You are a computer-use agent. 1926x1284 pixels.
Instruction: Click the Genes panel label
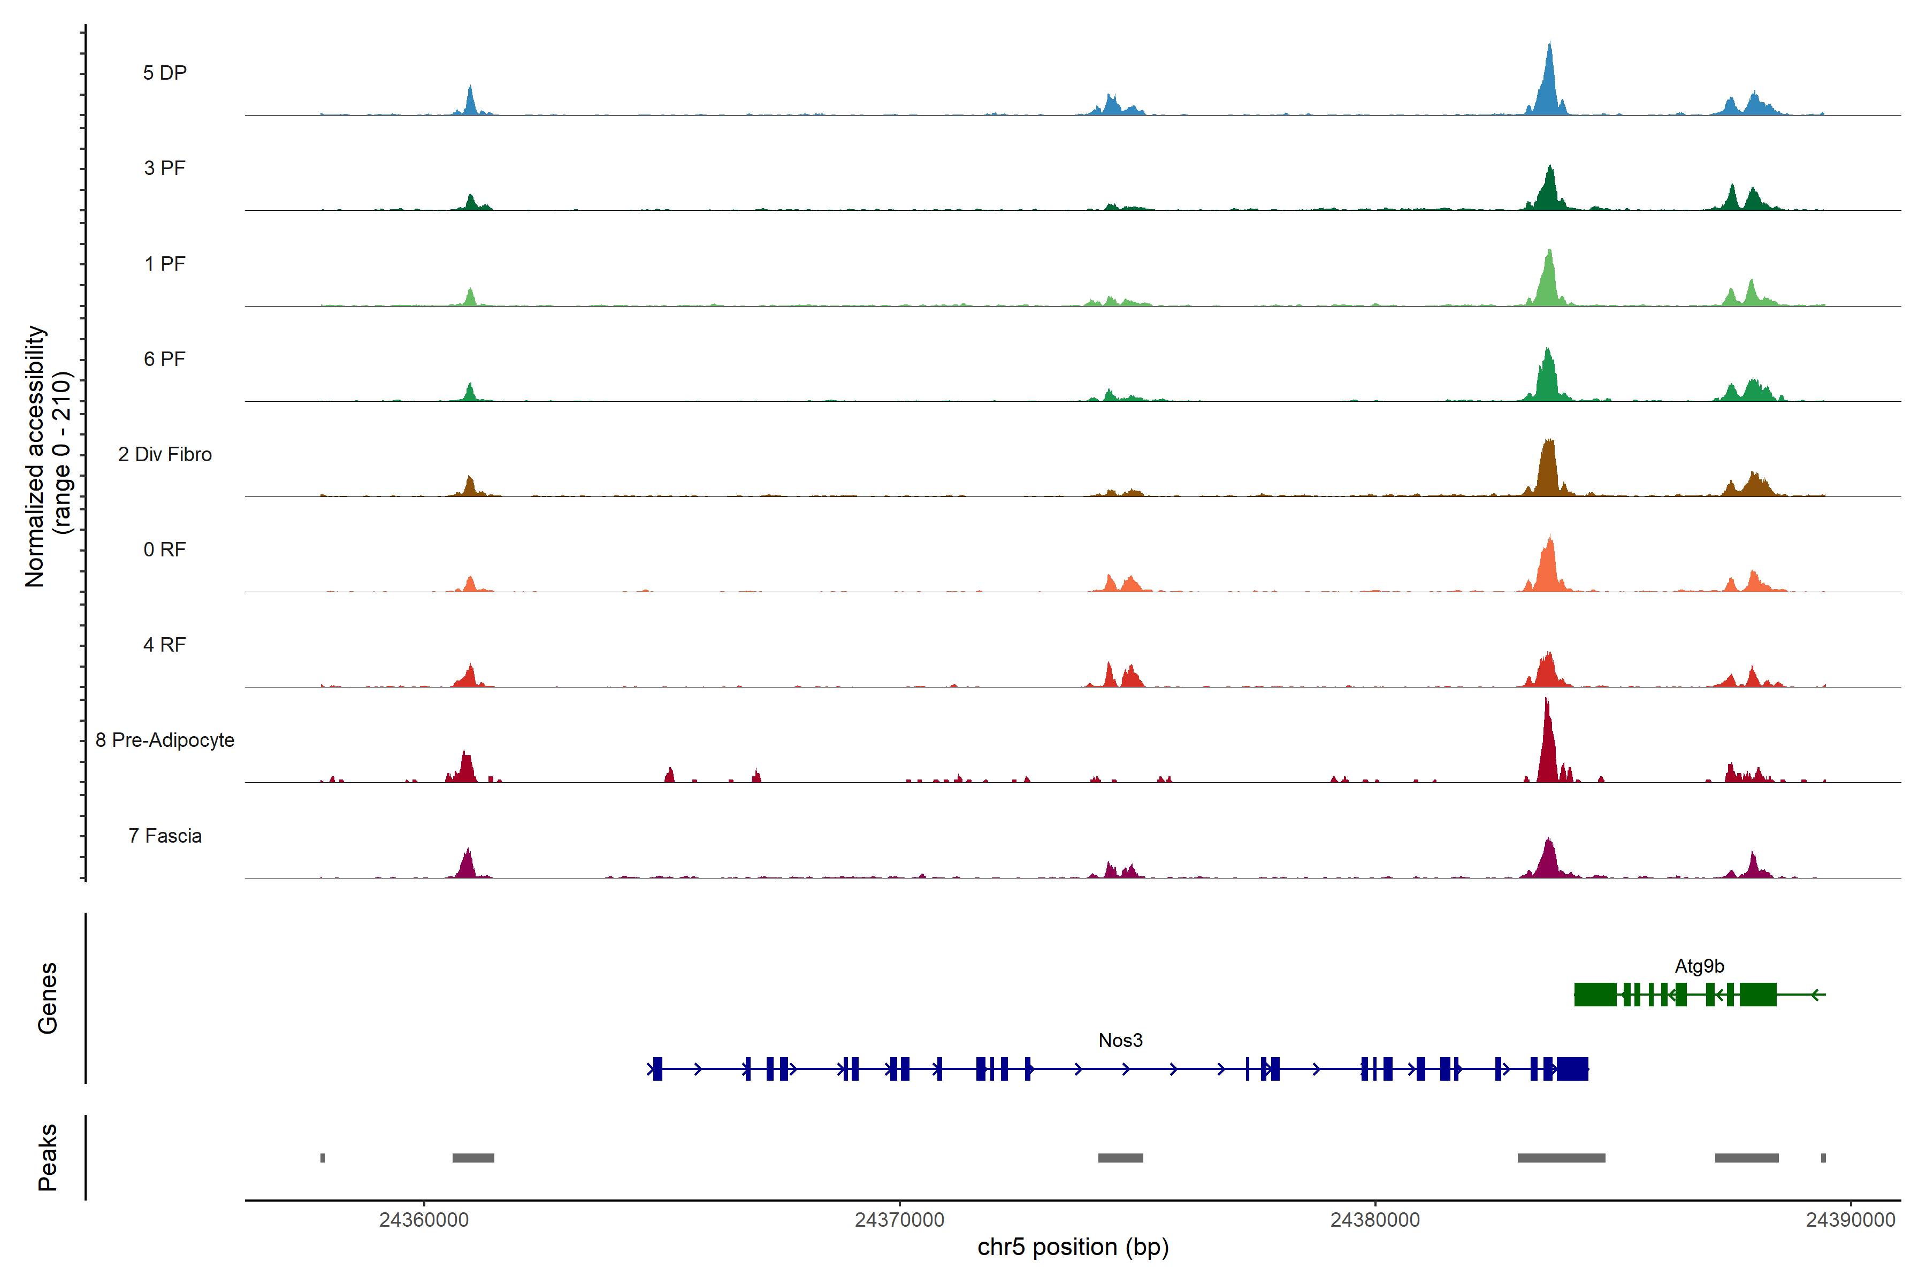[x=48, y=997]
